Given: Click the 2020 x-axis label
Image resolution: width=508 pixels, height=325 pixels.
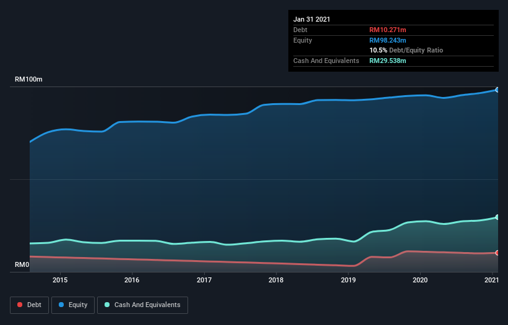Looking at the screenshot, I should 420,280.
